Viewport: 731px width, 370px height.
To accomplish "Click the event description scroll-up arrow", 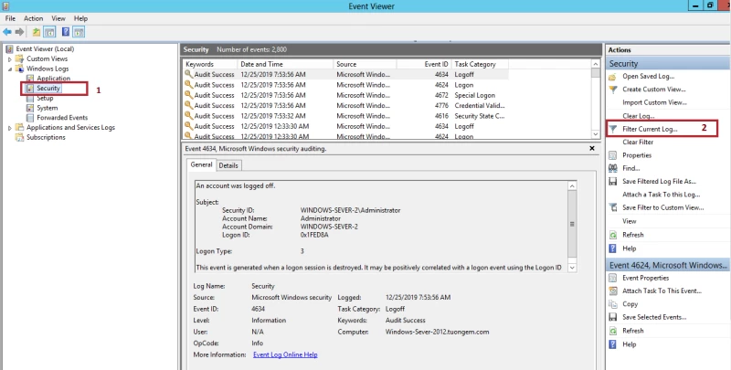I will (572, 186).
